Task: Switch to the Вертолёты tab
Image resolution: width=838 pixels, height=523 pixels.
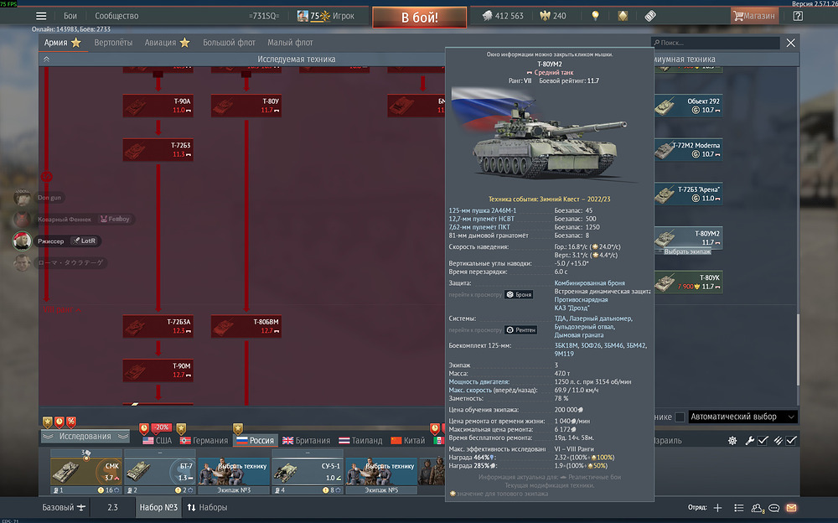Action: point(113,43)
